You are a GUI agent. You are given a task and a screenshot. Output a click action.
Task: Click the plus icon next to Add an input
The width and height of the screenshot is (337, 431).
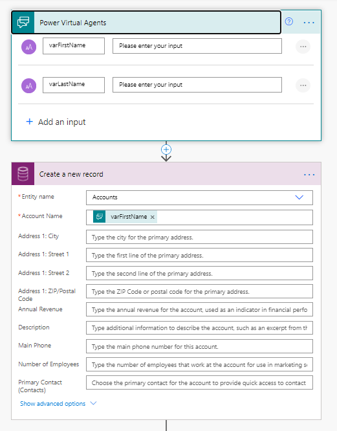29,122
